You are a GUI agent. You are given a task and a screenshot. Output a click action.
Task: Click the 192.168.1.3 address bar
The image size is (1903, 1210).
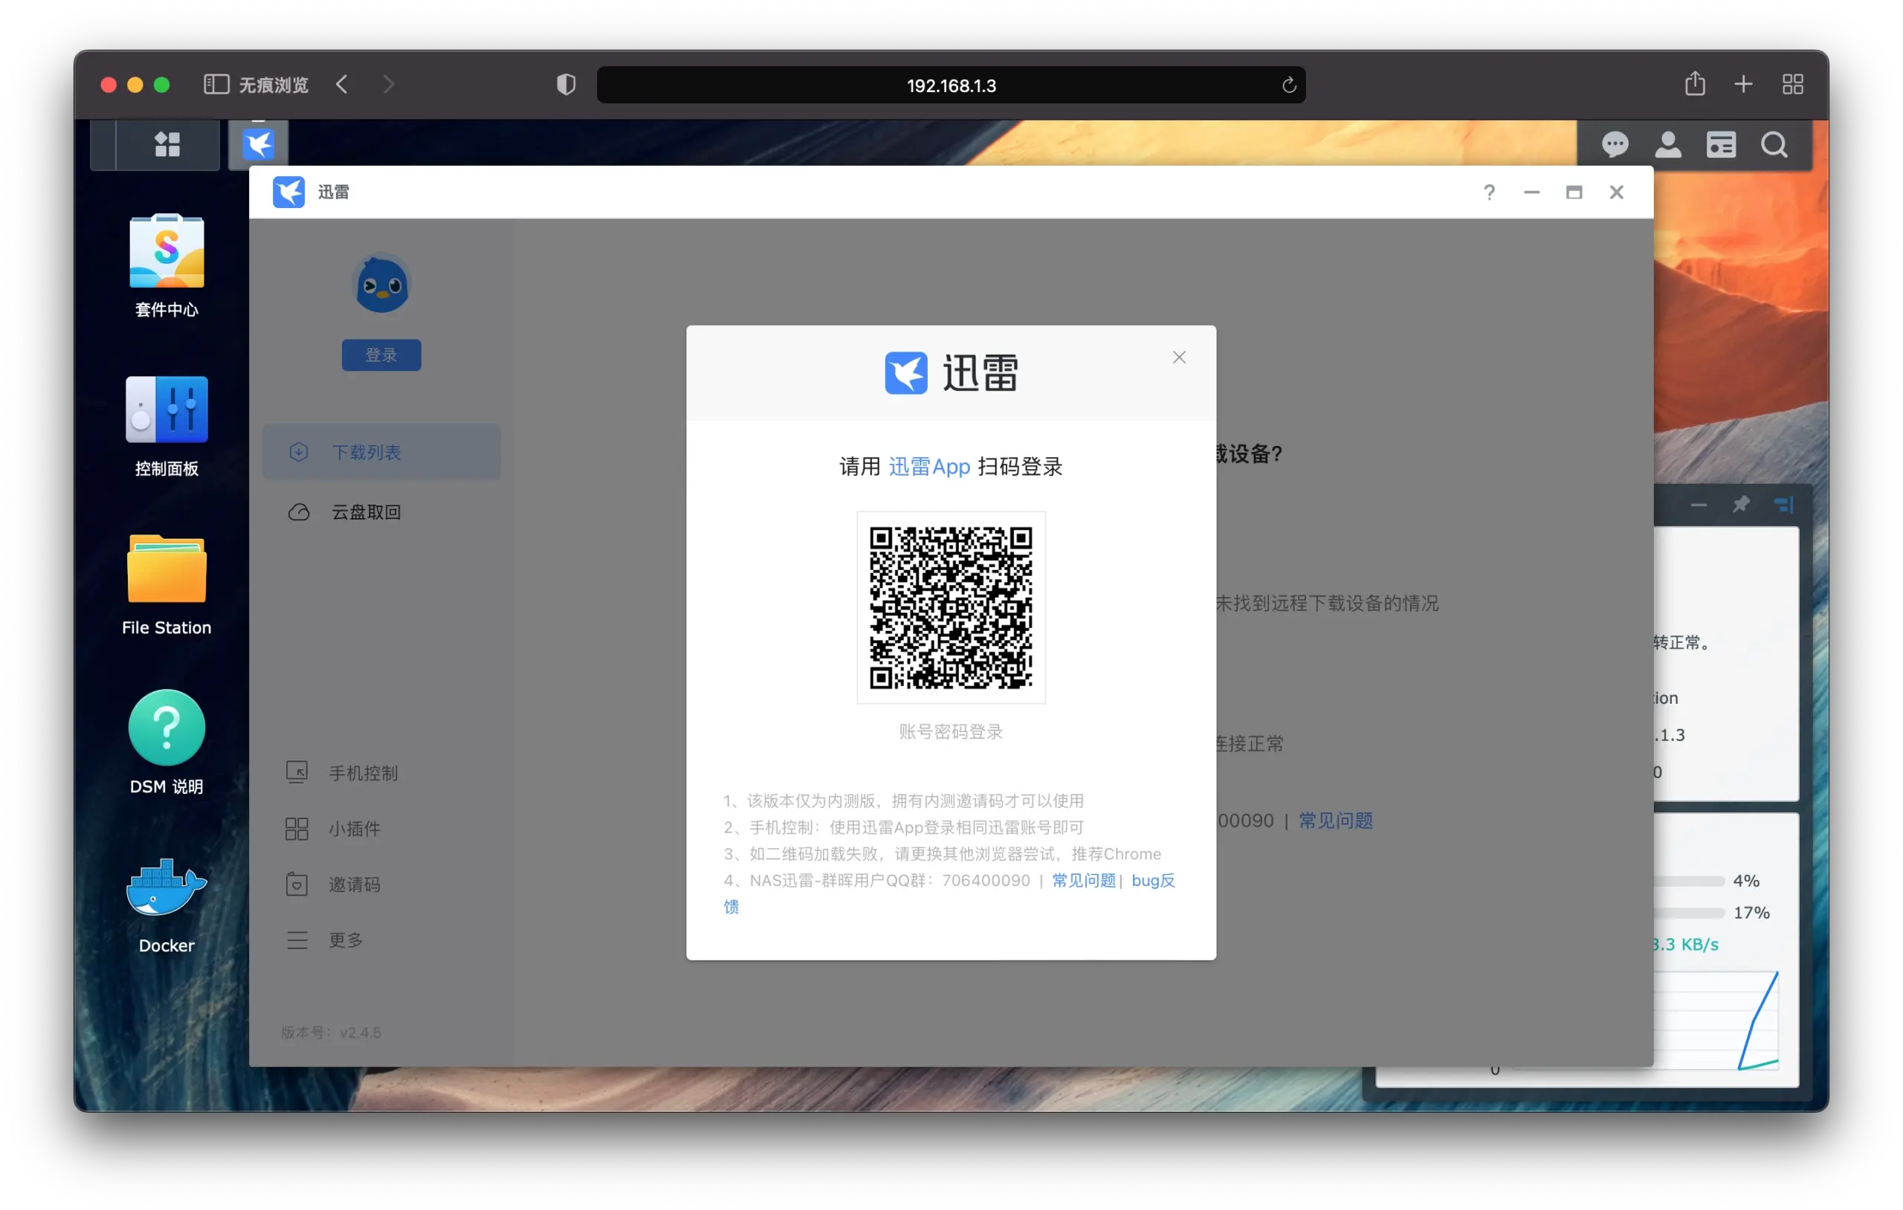coord(951,85)
